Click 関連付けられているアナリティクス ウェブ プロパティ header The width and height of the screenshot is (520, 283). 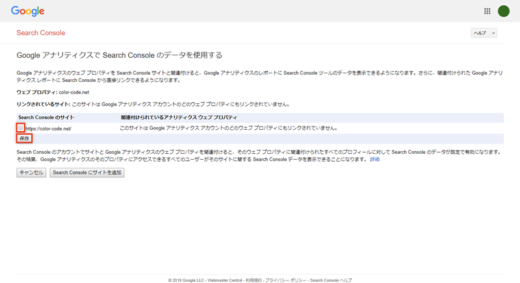coord(179,117)
